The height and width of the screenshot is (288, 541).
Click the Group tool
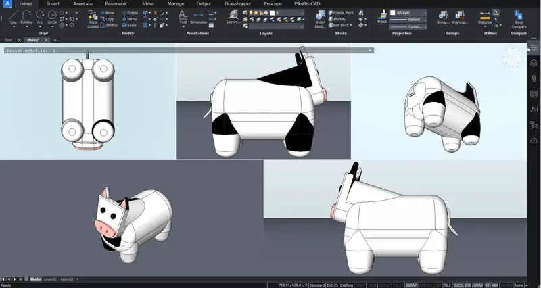point(443,18)
